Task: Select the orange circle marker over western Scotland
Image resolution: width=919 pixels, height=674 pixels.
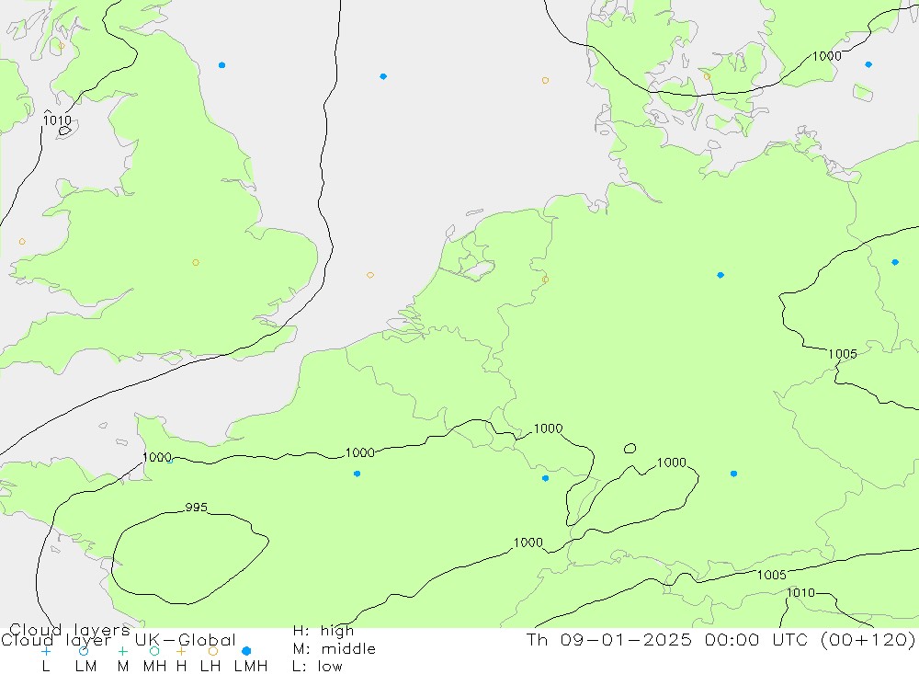Action: (62, 46)
